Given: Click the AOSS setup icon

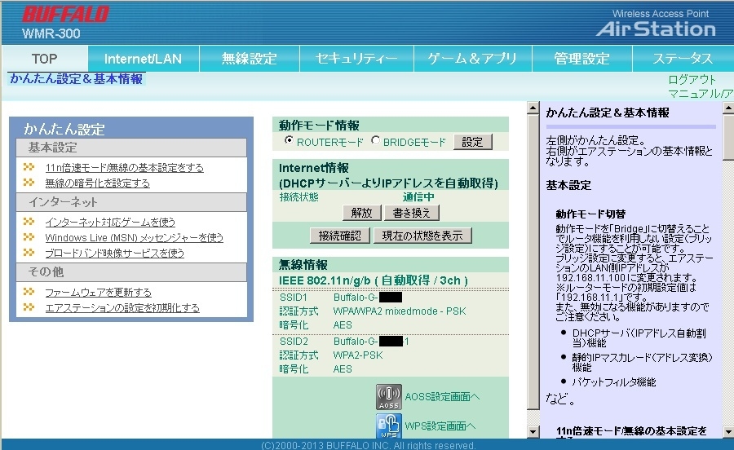Looking at the screenshot, I should [388, 397].
